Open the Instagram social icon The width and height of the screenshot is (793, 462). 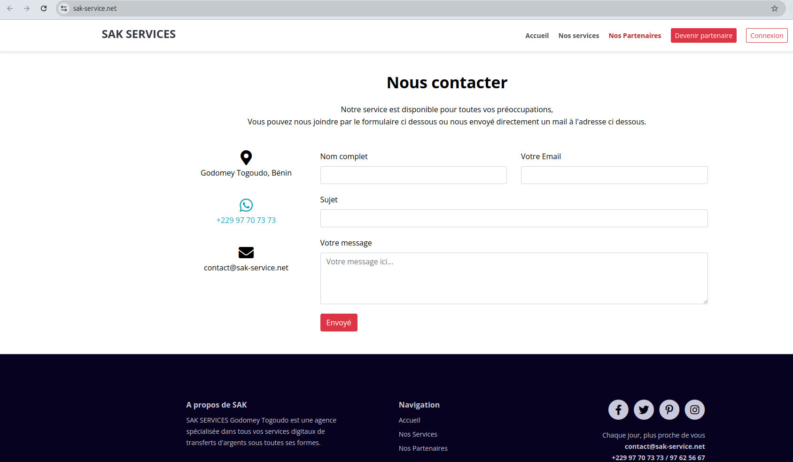click(695, 409)
